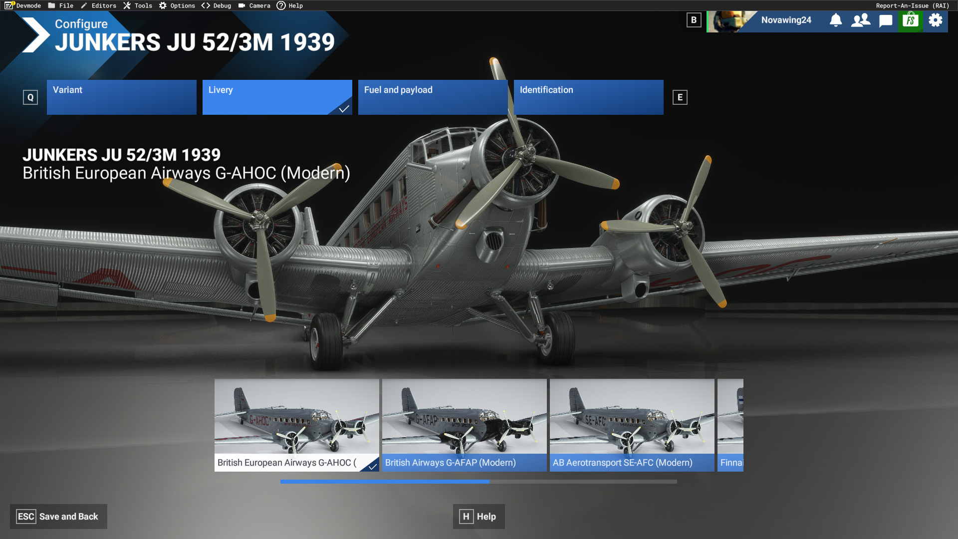Open the File menu

pyautogui.click(x=61, y=5)
